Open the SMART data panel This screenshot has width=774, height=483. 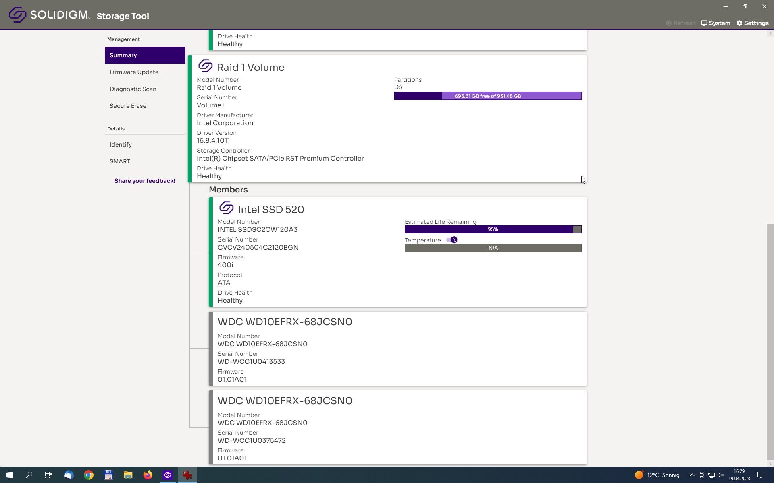pyautogui.click(x=119, y=161)
